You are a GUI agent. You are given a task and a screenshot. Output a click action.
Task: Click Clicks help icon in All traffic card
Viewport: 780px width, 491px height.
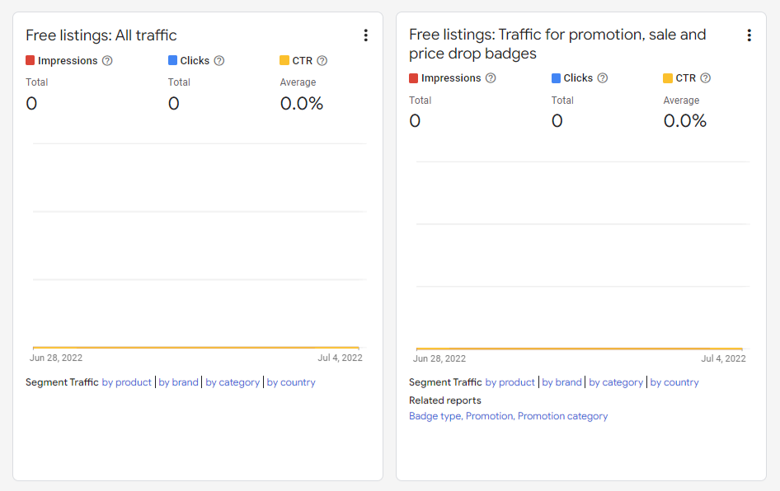[218, 61]
